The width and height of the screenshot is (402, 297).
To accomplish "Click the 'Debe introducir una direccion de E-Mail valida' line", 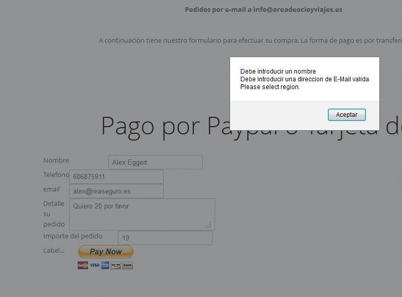I will coord(305,79).
